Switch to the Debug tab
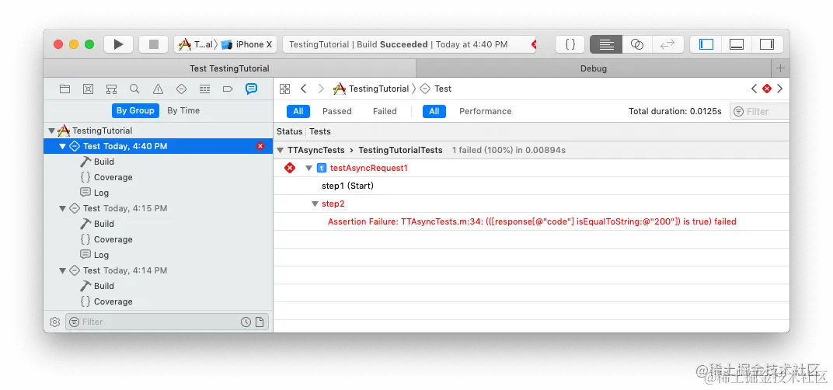This screenshot has height=390, width=833. [594, 68]
